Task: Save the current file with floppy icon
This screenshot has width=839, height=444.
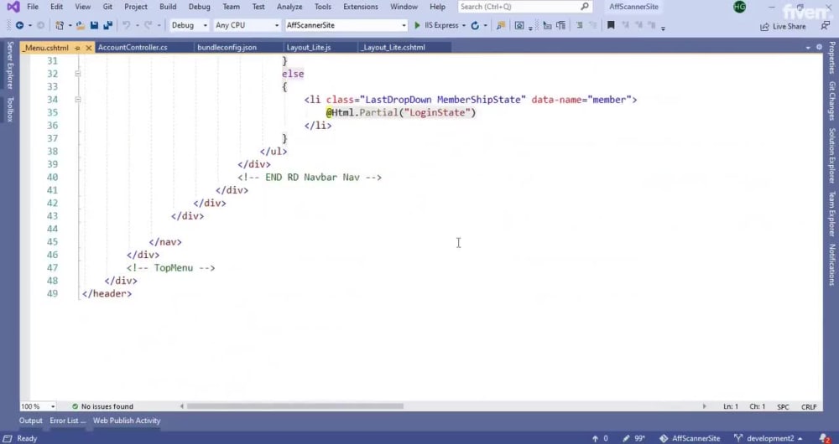Action: click(x=94, y=25)
